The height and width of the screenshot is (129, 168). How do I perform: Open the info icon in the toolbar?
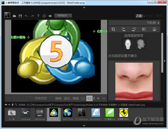pyautogui.click(x=44, y=16)
